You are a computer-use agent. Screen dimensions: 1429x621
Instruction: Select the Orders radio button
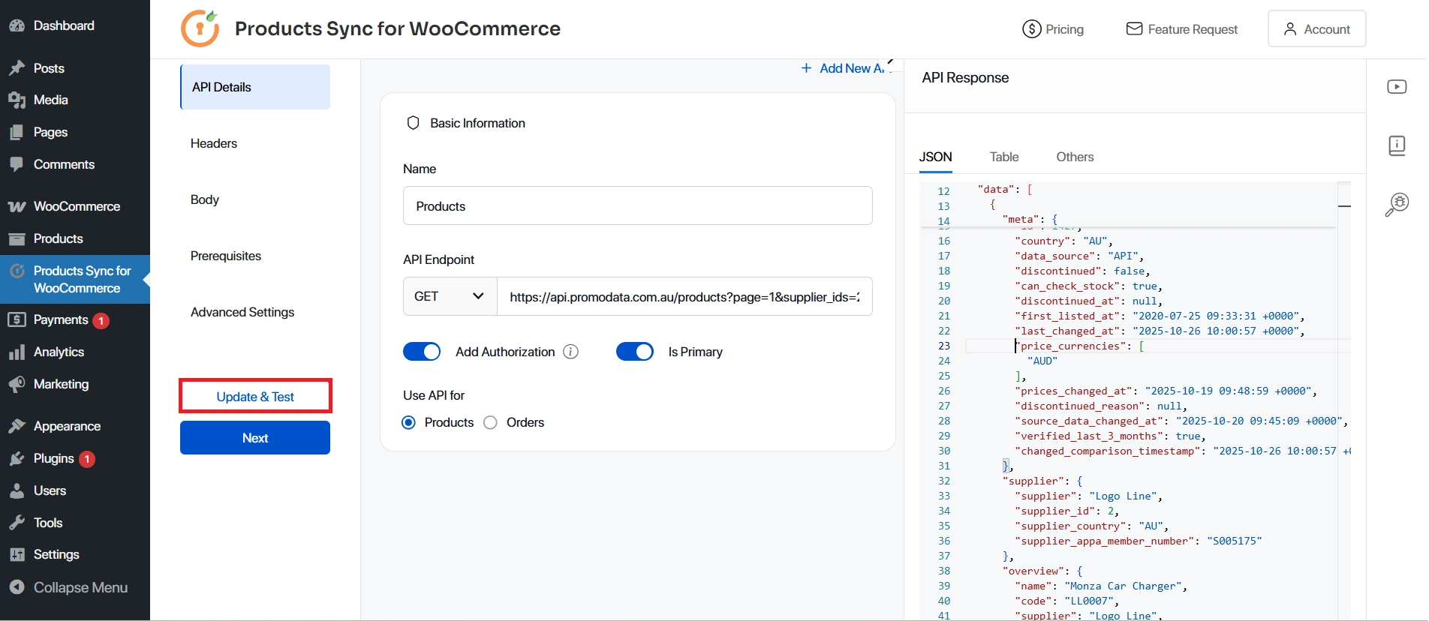[x=491, y=422]
